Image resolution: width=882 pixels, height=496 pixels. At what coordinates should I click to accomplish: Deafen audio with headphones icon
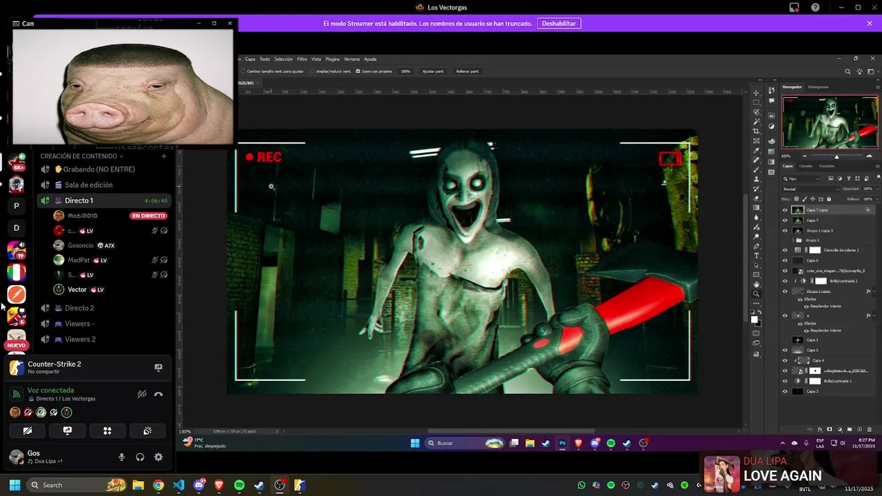click(140, 457)
